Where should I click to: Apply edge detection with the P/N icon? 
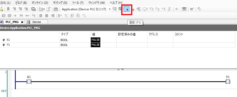[47, 15]
